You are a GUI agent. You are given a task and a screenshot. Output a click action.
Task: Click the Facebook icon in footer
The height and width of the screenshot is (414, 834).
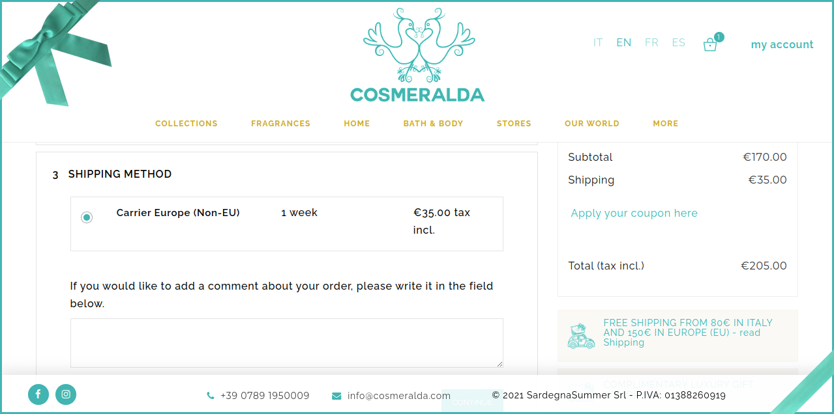38,394
